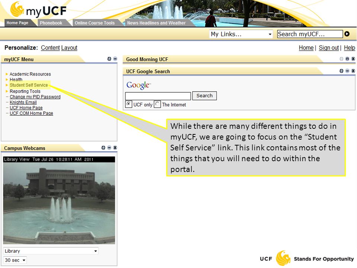Viewport: 357px width, 268px height.
Task: Select The Internet radio button
Action: coord(157,104)
